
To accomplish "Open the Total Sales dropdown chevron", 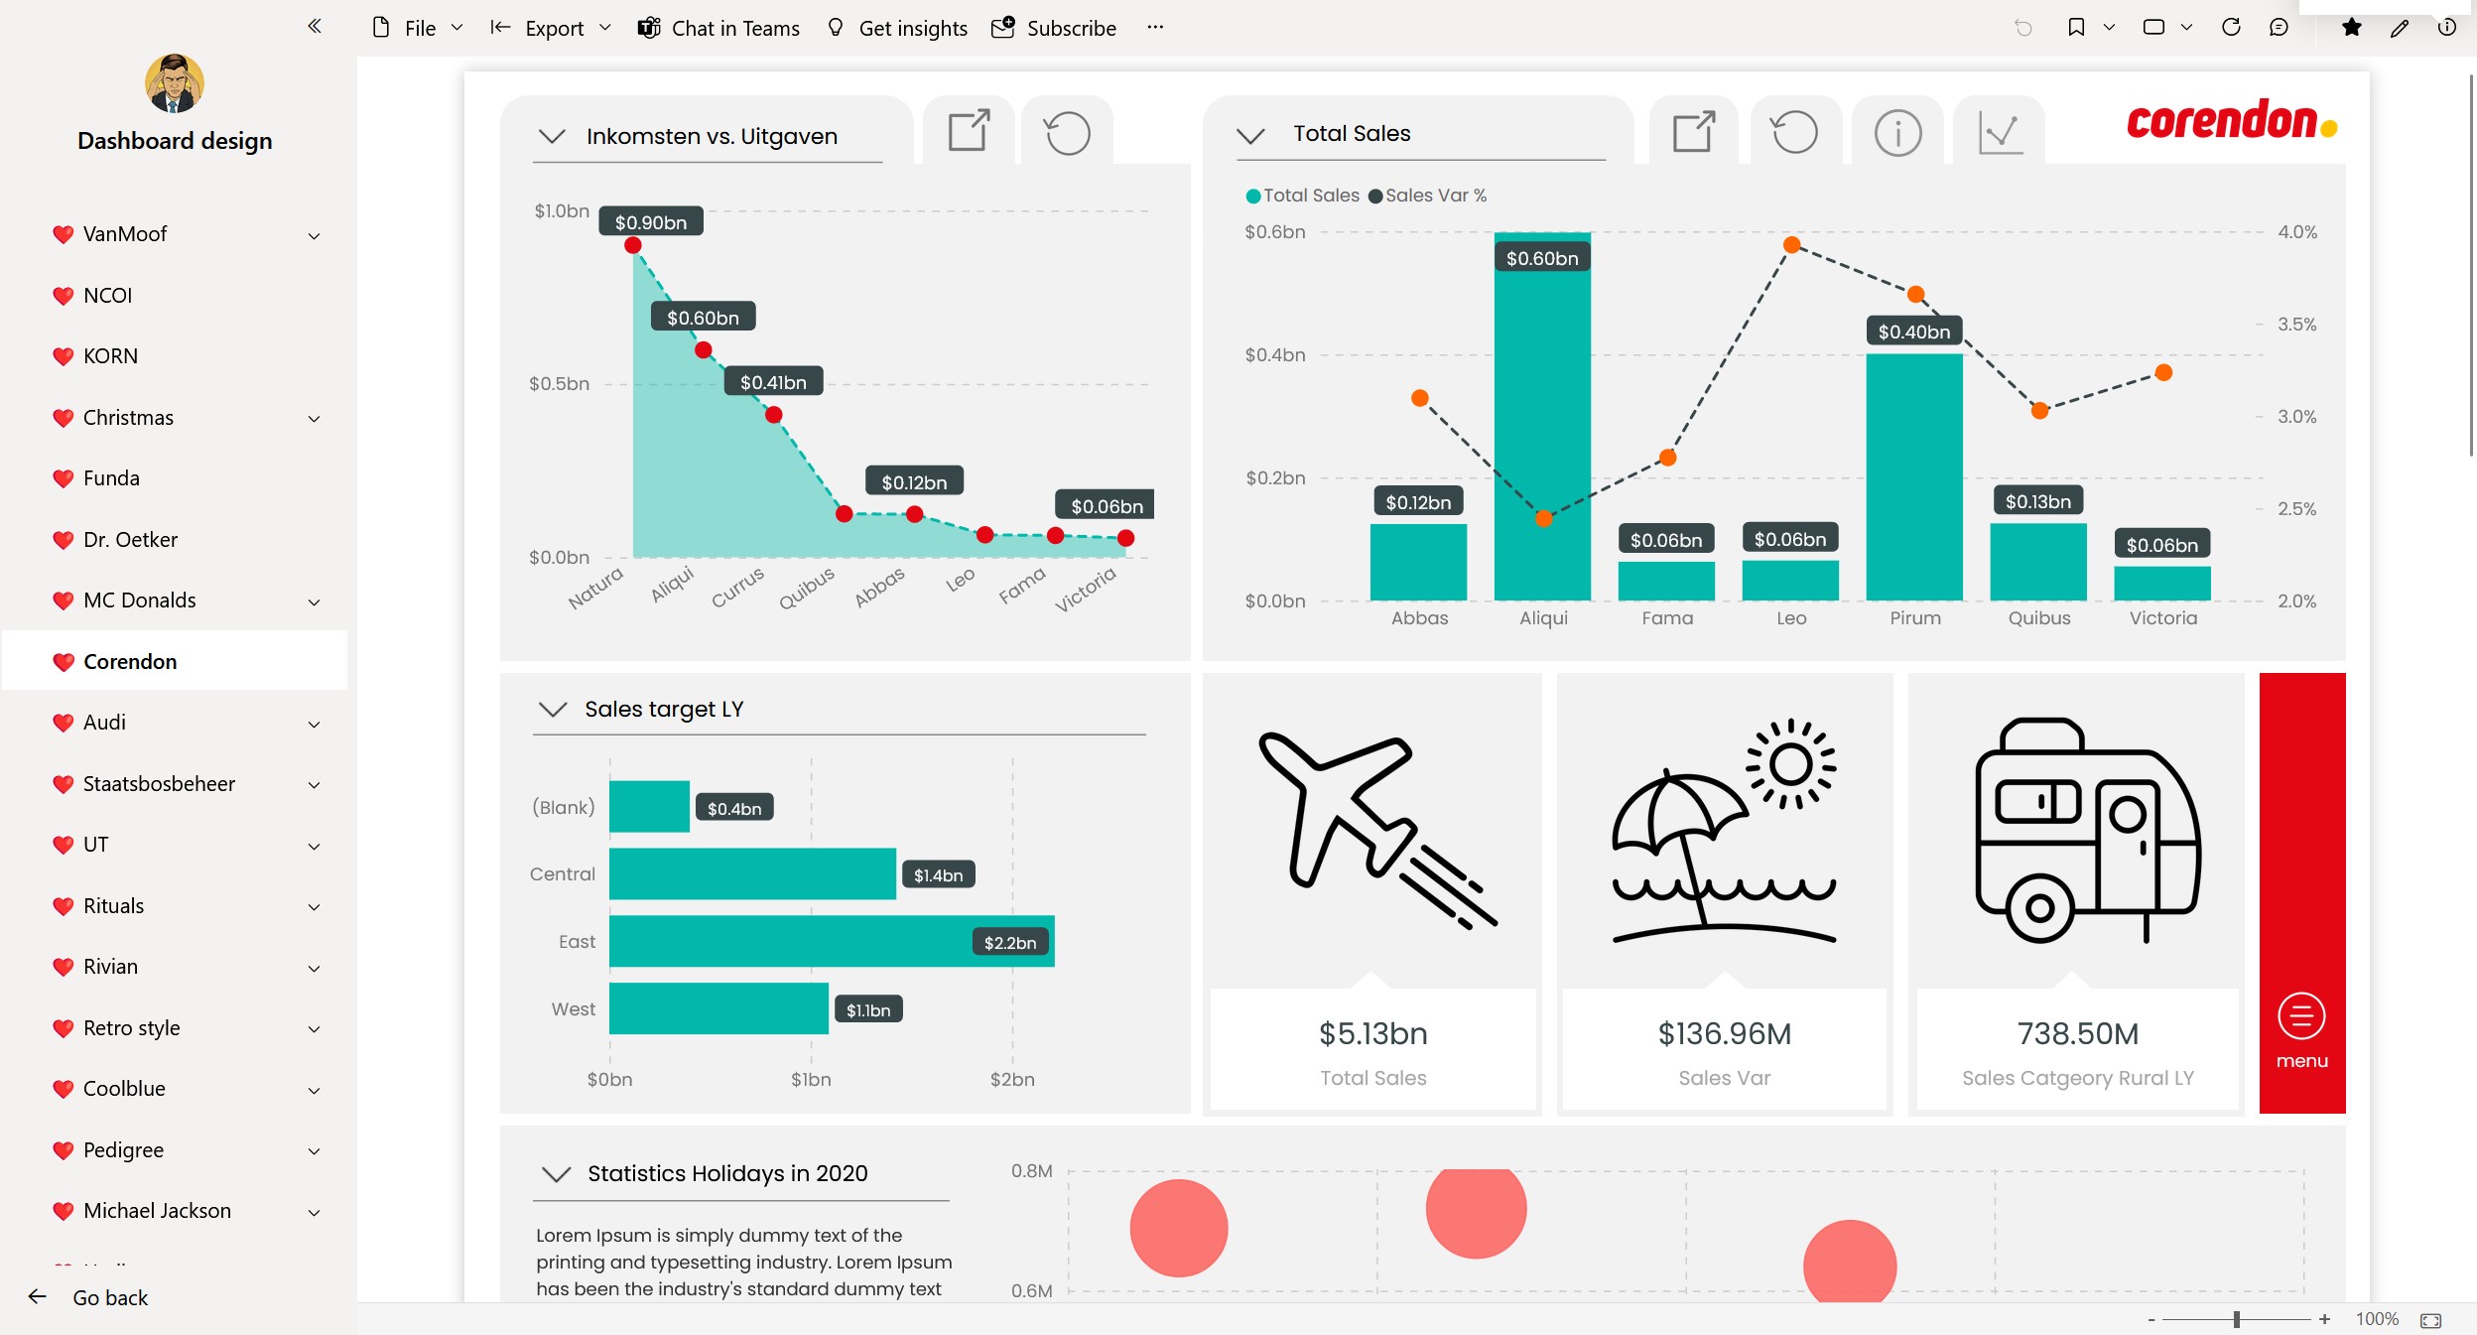I will click(1250, 134).
